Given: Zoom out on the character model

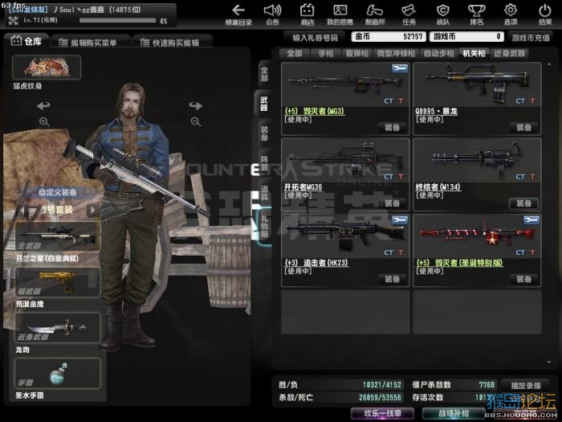Looking at the screenshot, I should tap(196, 121).
